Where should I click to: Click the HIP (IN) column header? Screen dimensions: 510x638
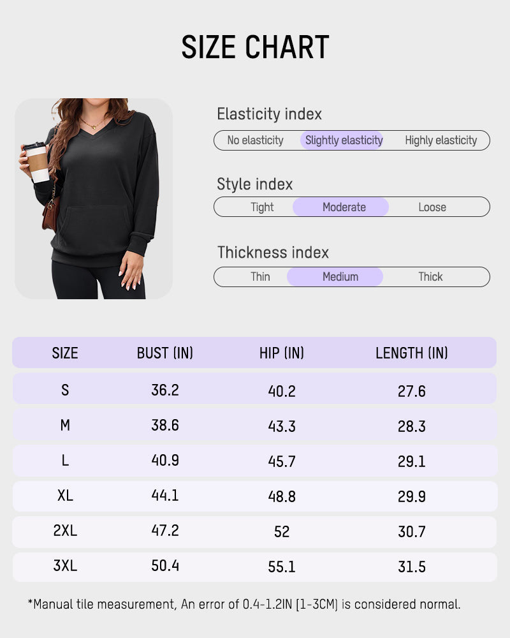coord(282,353)
